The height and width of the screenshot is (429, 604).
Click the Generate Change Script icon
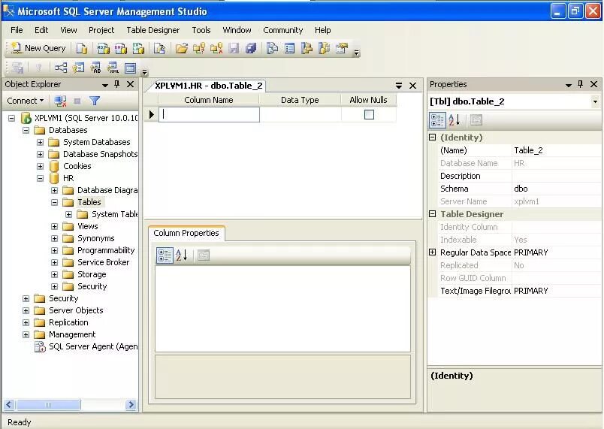coord(17,68)
